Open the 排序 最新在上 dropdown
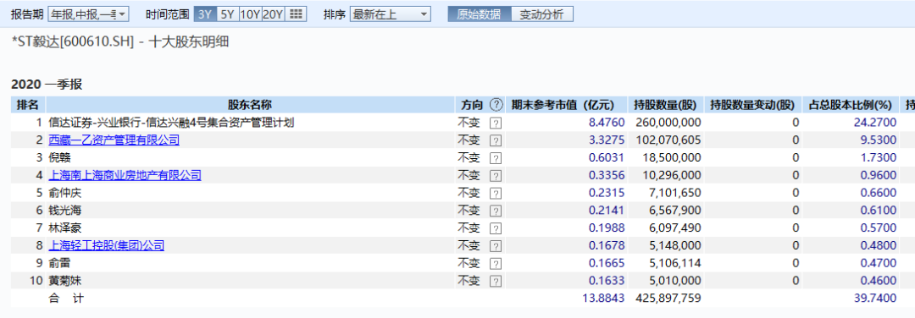 point(391,14)
